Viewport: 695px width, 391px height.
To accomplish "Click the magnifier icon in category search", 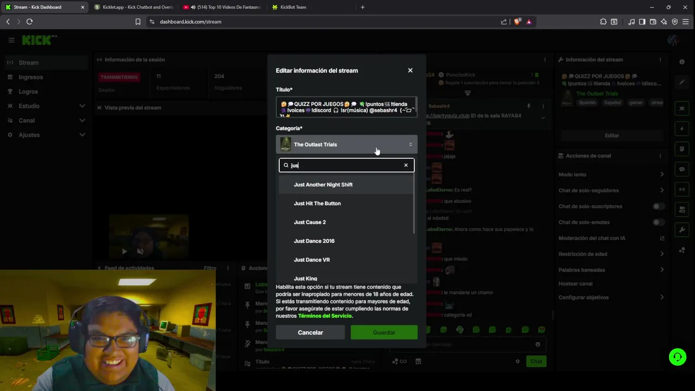I will (x=286, y=165).
